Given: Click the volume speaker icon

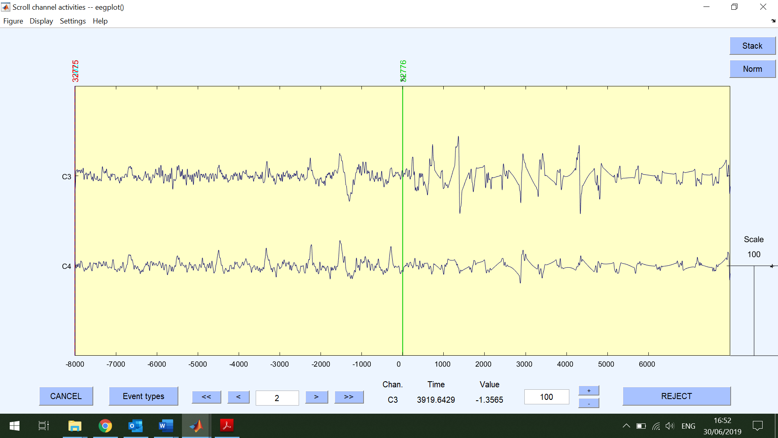Looking at the screenshot, I should [x=670, y=426].
